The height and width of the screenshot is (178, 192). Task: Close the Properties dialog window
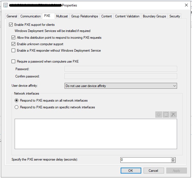(186, 5)
